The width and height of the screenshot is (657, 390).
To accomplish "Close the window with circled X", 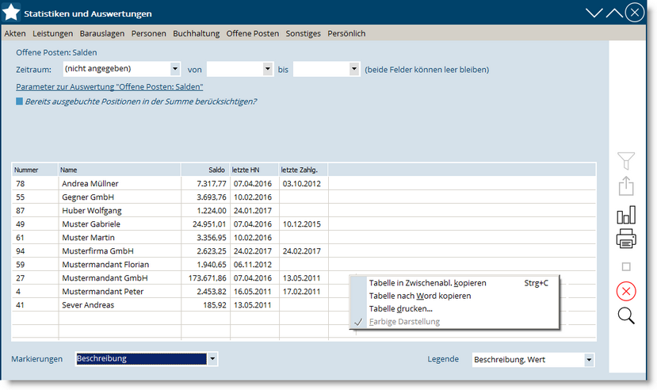I will pos(635,13).
